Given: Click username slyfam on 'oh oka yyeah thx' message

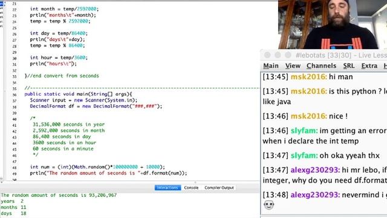Looking at the screenshot, I should point(304,156).
